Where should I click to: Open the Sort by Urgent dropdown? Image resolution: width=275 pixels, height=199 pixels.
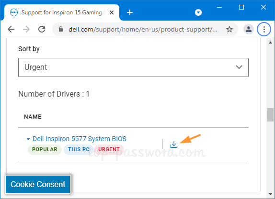(133, 67)
